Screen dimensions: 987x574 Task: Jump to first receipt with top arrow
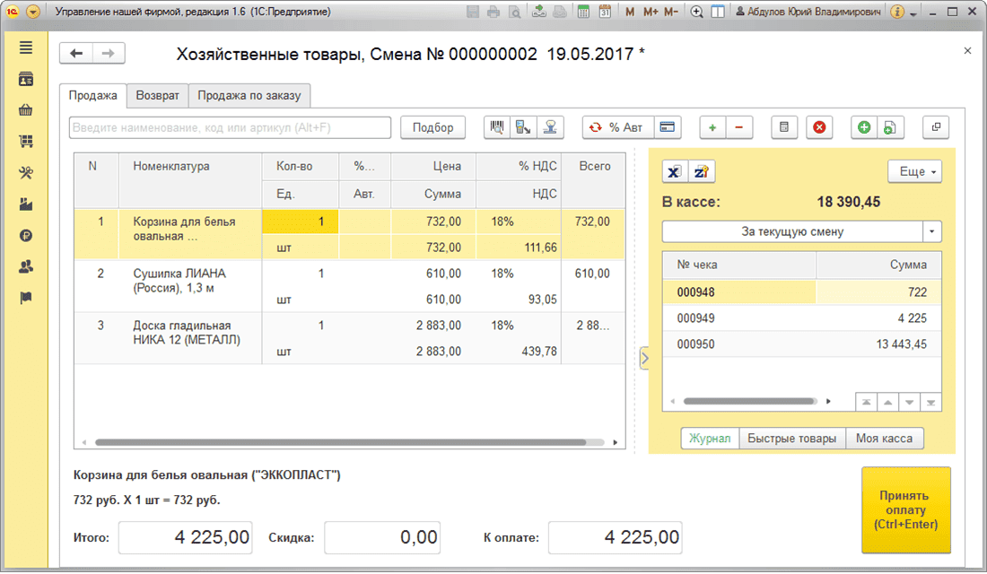[866, 402]
